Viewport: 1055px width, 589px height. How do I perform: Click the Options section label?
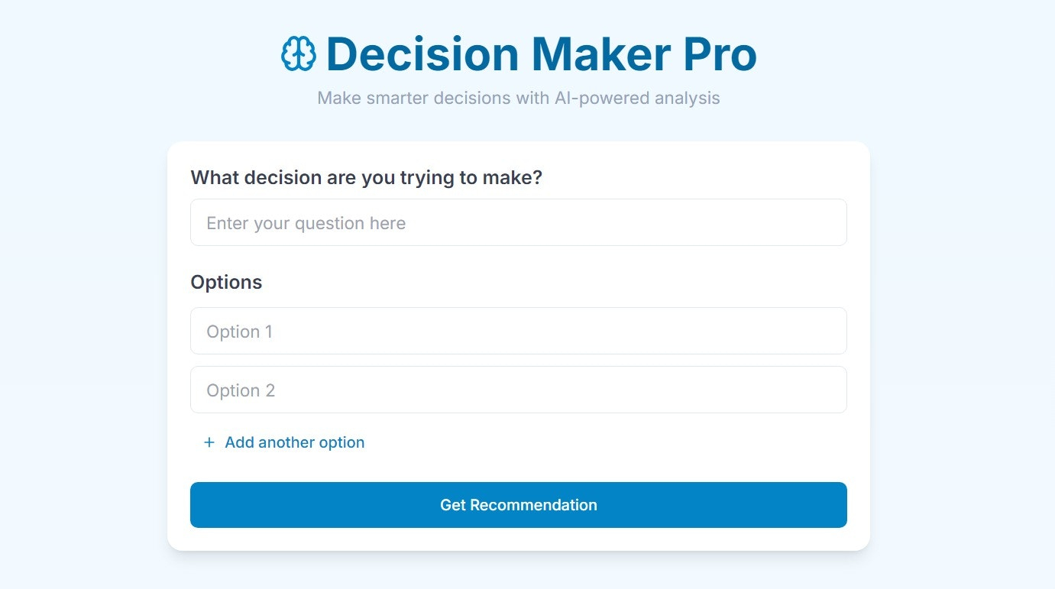pyautogui.click(x=226, y=282)
